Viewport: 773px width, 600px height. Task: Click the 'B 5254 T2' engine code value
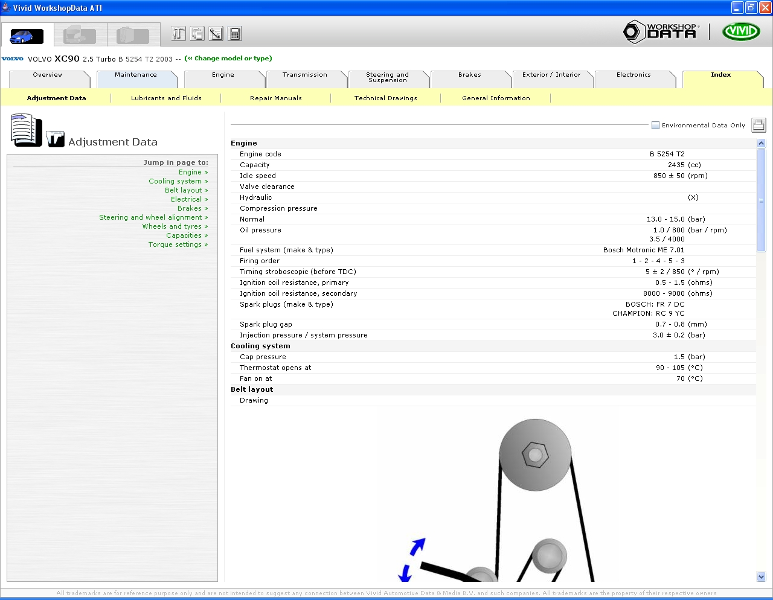pos(667,154)
